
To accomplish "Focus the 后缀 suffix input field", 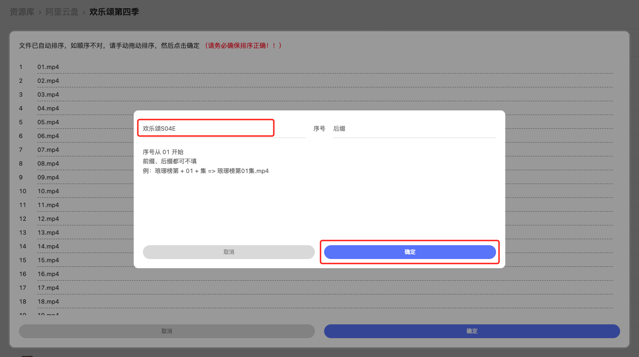I will [414, 129].
